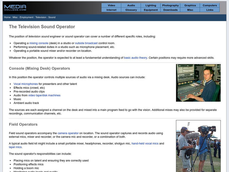Click the 'Positioning effects mics' item
Viewport: 229px width, 172px height.
click(x=28, y=164)
